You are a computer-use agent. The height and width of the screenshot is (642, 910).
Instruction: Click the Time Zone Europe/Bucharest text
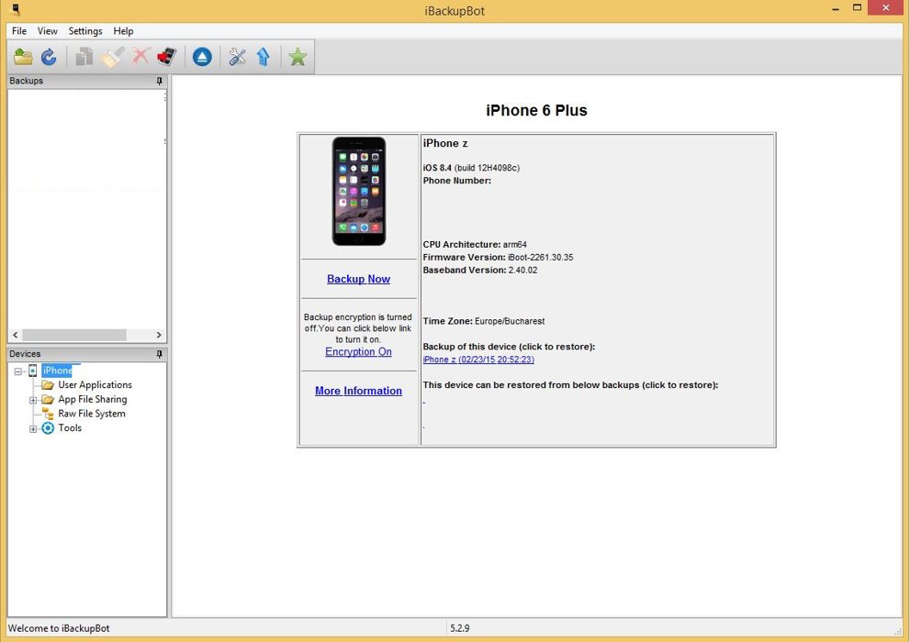click(x=483, y=321)
